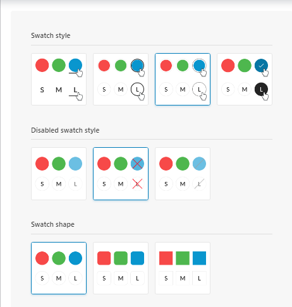Viewport: 292px width, 307px height.
Task: Pick the sharp square swatch shape
Action: (183, 268)
